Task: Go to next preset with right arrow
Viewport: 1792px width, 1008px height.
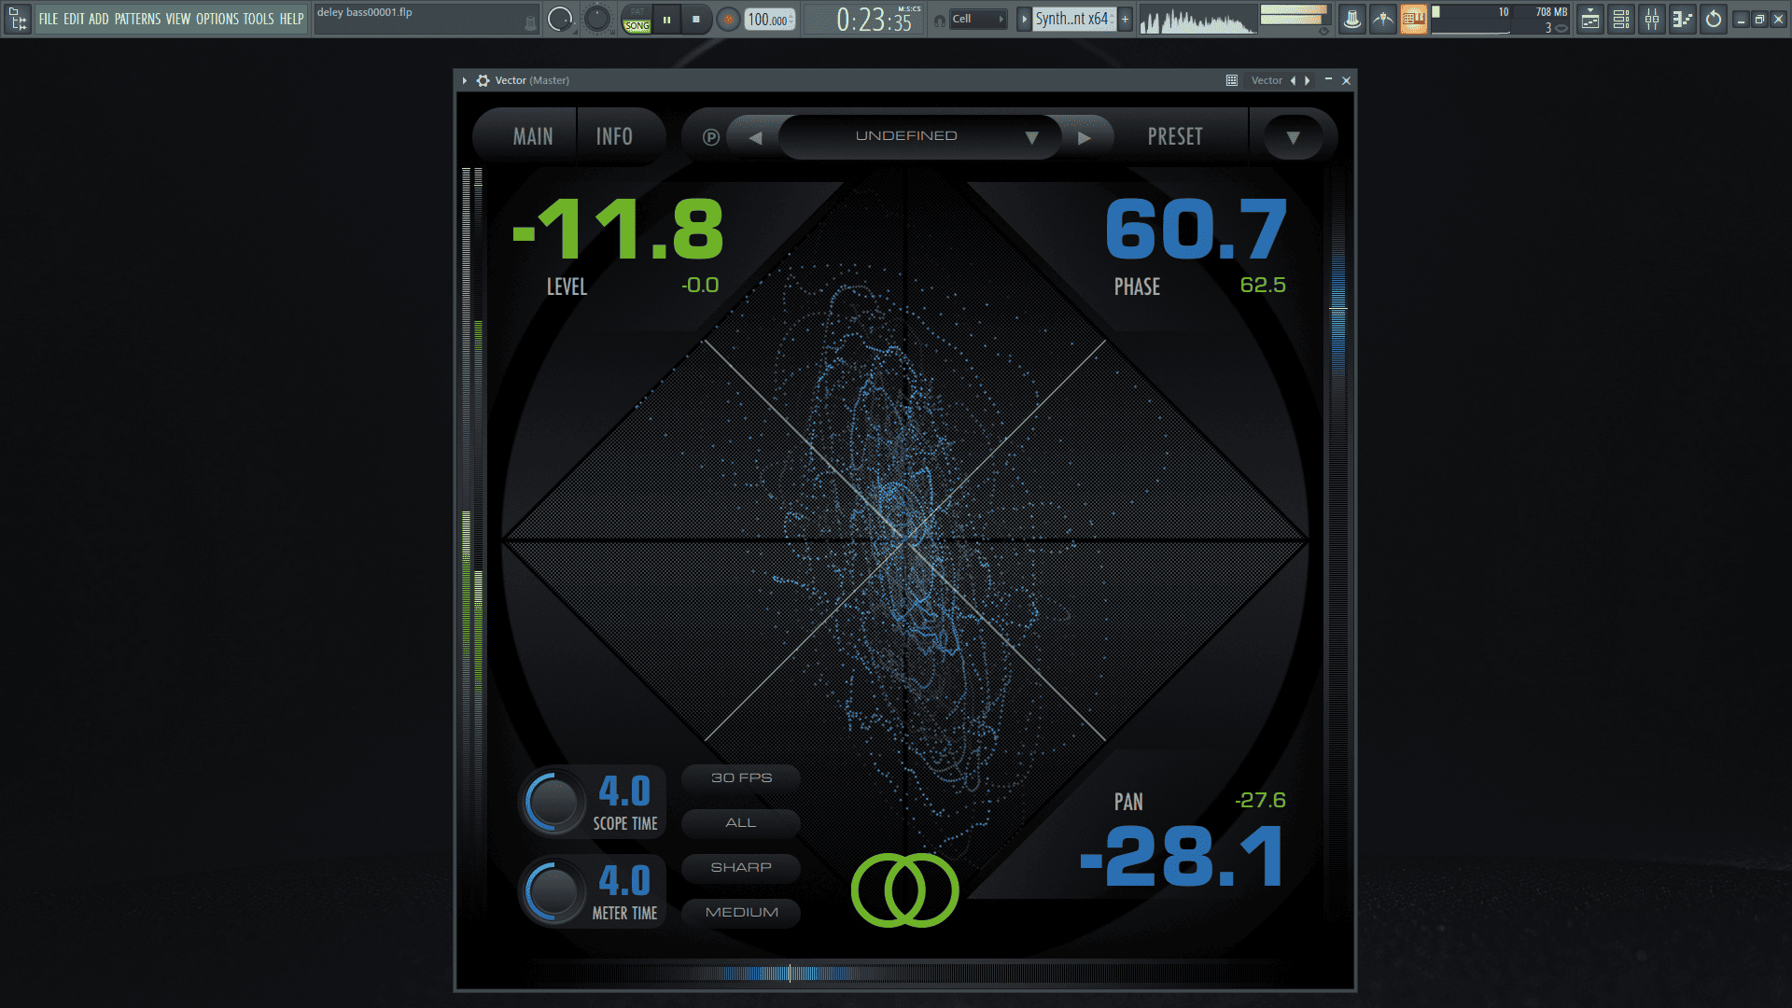Action: (1084, 137)
